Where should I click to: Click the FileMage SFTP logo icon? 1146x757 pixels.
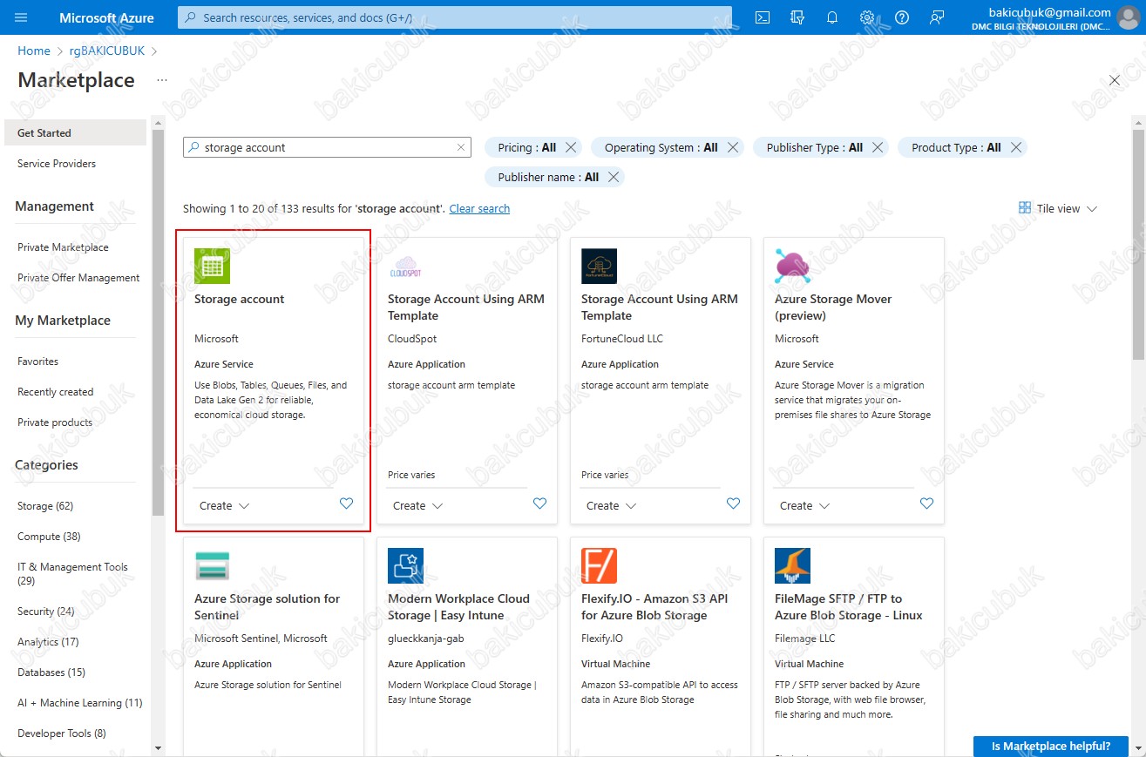coord(792,566)
